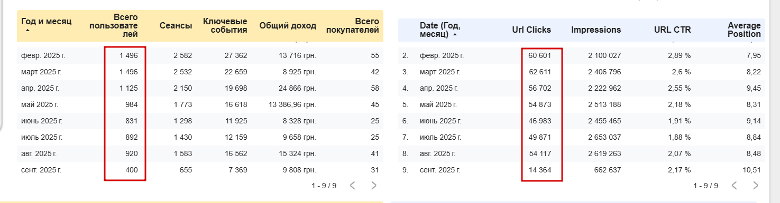Image resolution: width=780 pixels, height=203 pixels.
Task: Sort by Сеансы column header
Action: (176, 26)
